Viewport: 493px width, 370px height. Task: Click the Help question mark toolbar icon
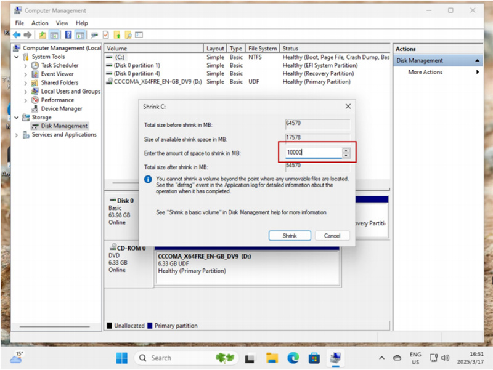point(68,35)
